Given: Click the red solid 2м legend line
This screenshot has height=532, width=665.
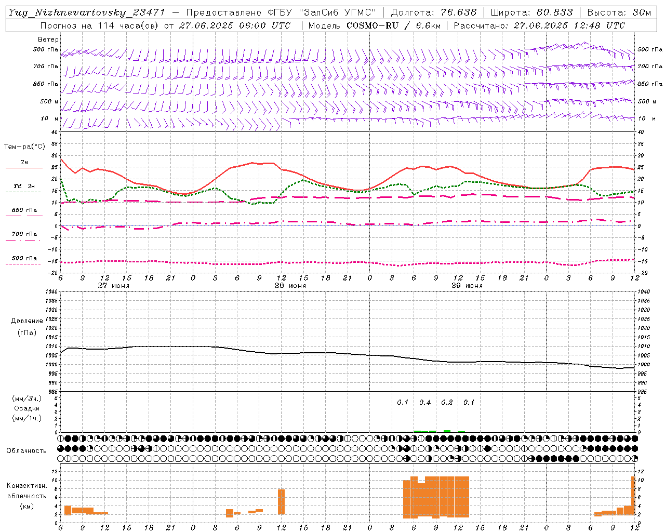Looking at the screenshot, I should pos(24,168).
